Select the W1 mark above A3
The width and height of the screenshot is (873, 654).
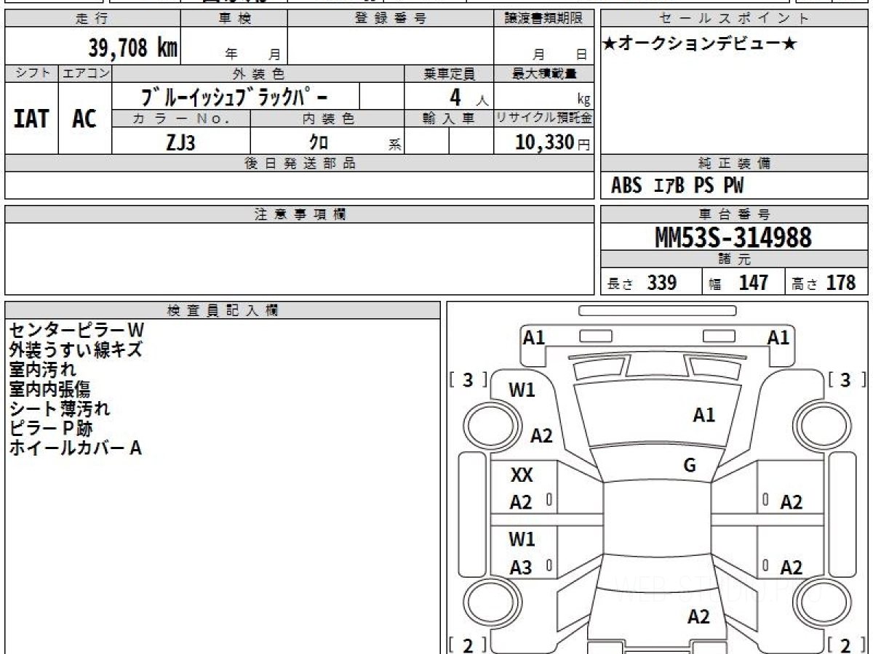click(522, 539)
